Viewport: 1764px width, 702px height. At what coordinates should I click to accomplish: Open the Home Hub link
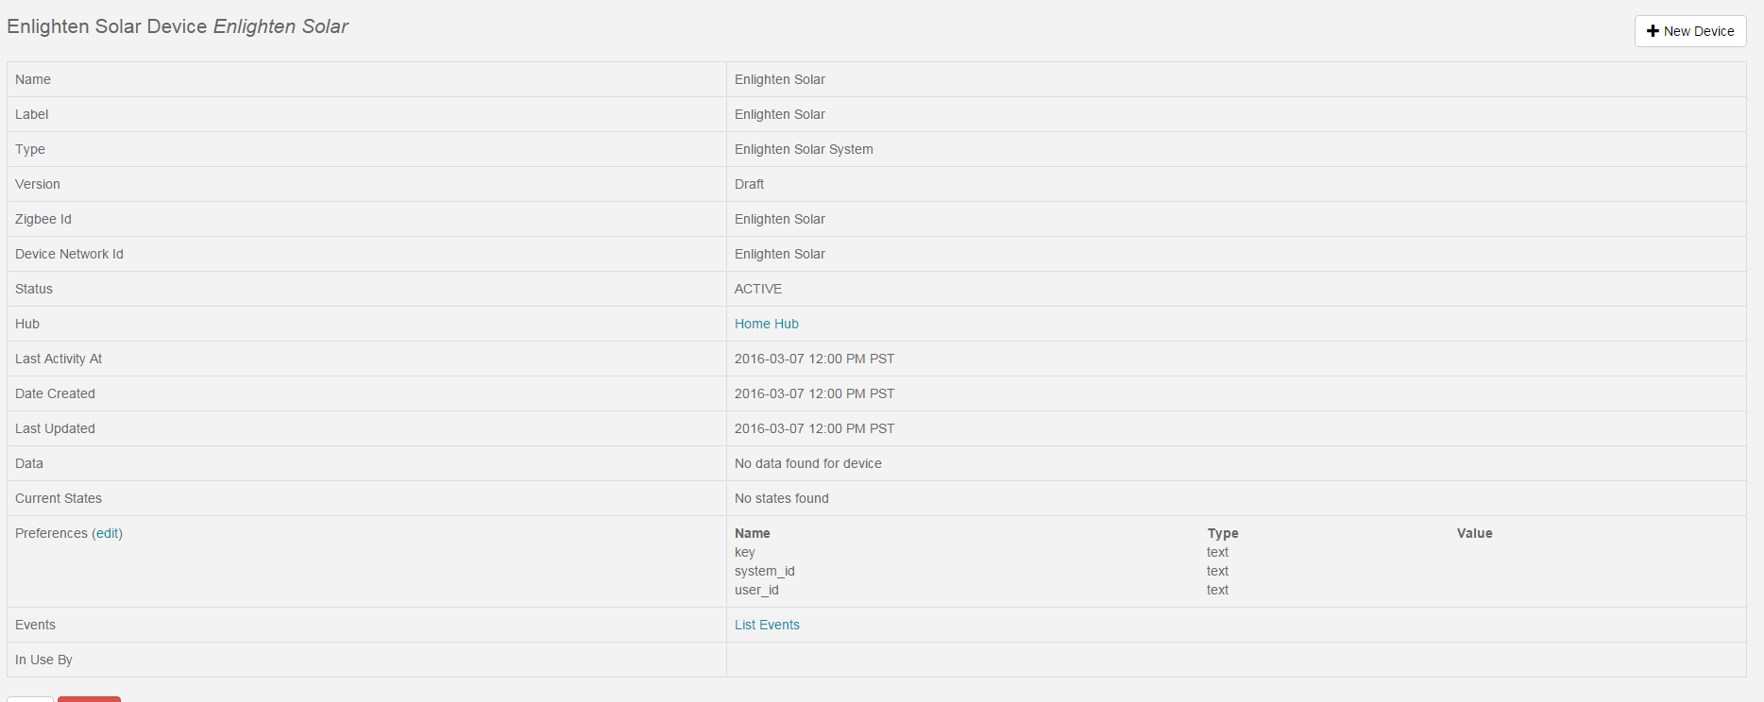pyautogui.click(x=767, y=324)
